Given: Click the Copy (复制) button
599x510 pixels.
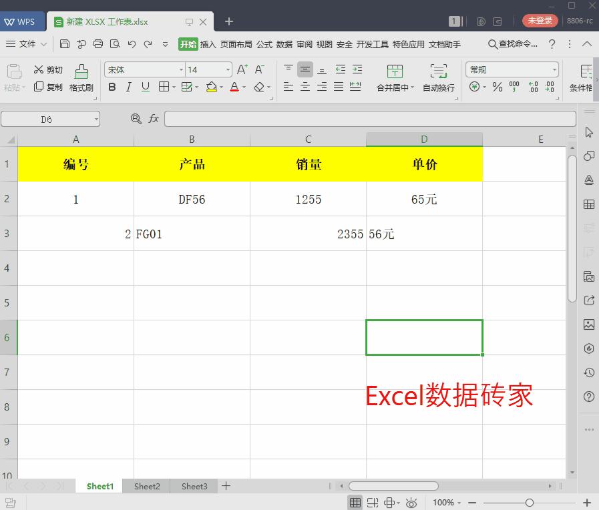Looking at the screenshot, I should (48, 87).
